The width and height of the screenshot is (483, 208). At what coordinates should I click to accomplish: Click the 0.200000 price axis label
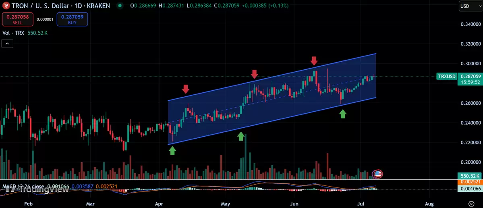coord(471,162)
